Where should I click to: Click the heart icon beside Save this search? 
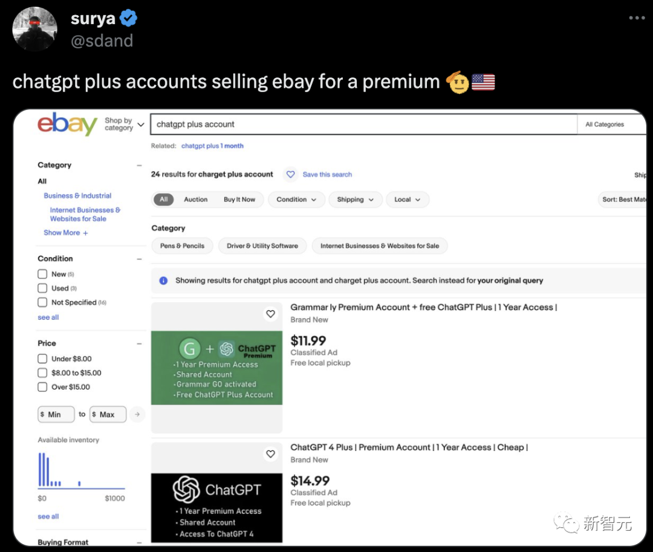coord(291,174)
